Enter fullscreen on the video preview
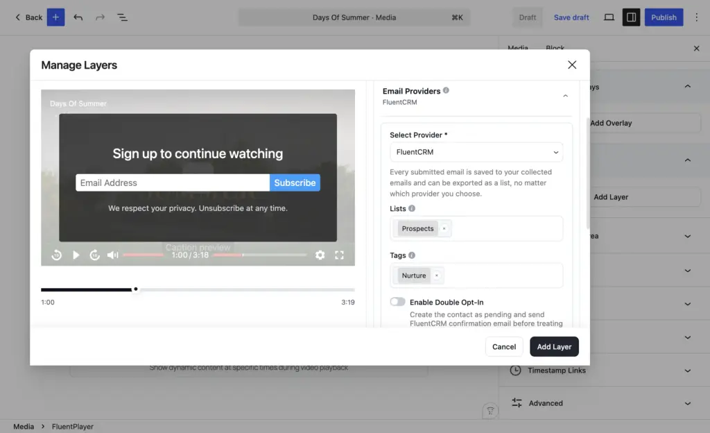Viewport: 710px width, 433px height. tap(339, 255)
